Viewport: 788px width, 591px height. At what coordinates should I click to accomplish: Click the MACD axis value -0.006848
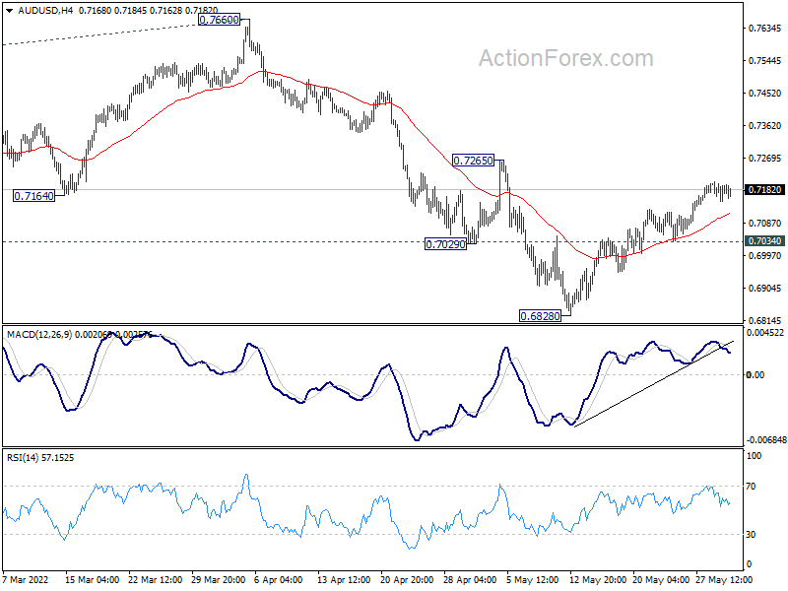[766, 440]
